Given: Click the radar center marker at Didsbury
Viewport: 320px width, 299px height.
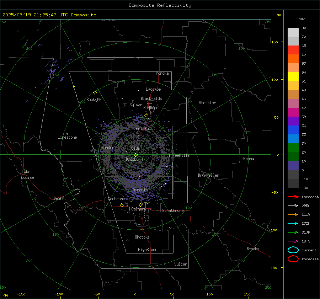Looking at the screenshot, I should [135, 155].
